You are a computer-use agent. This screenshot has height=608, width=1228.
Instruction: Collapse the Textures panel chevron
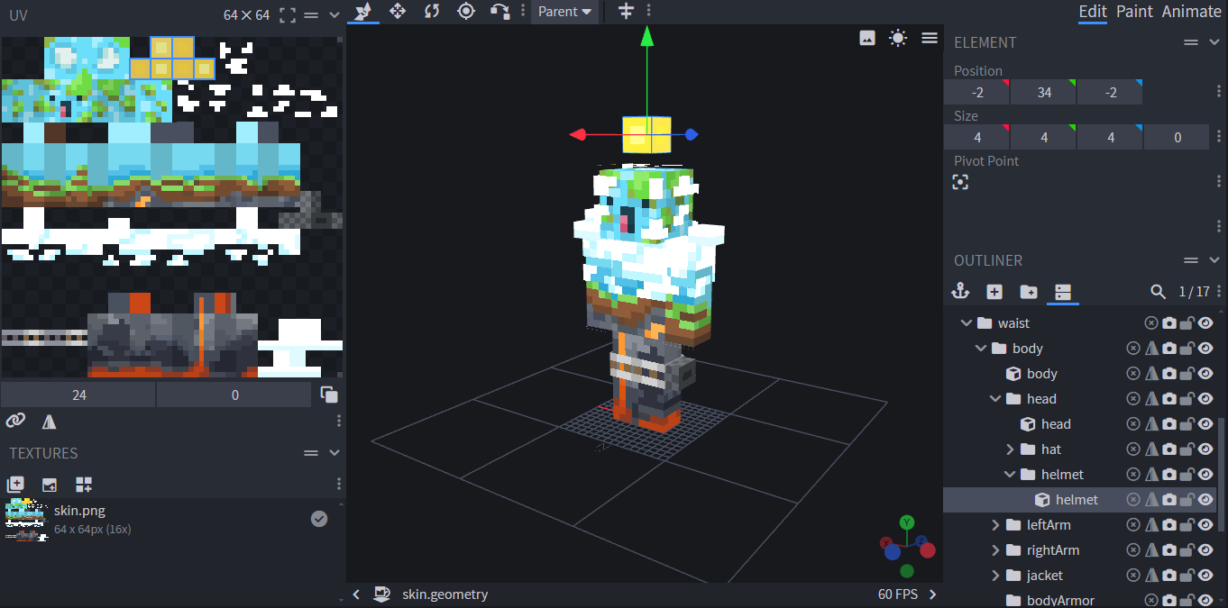click(334, 453)
